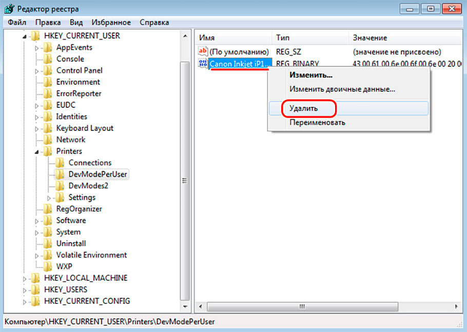
Task: Open the Правка menu
Action: coord(48,23)
